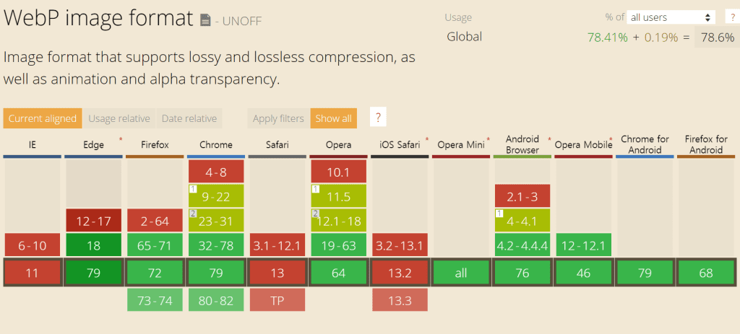Click the Opera Mini all cell
This screenshot has width=740, height=334.
[x=461, y=273]
